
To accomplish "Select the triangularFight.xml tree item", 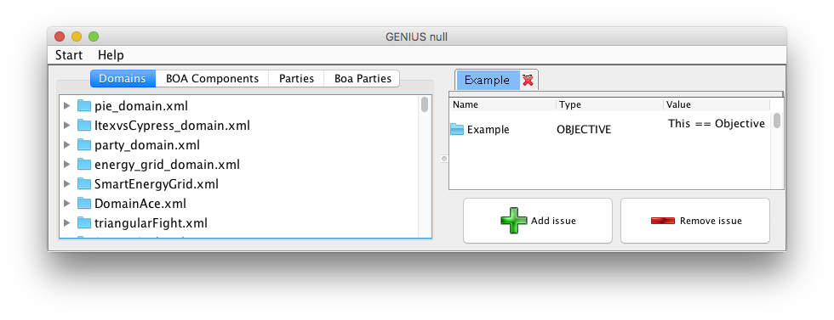I will [x=151, y=223].
